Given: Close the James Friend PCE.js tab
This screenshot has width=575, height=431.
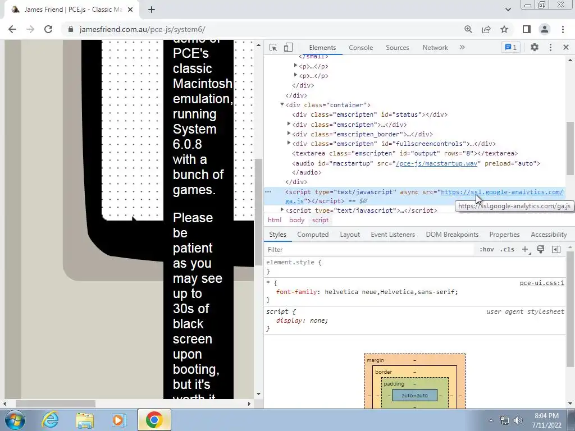Looking at the screenshot, I should [x=130, y=10].
